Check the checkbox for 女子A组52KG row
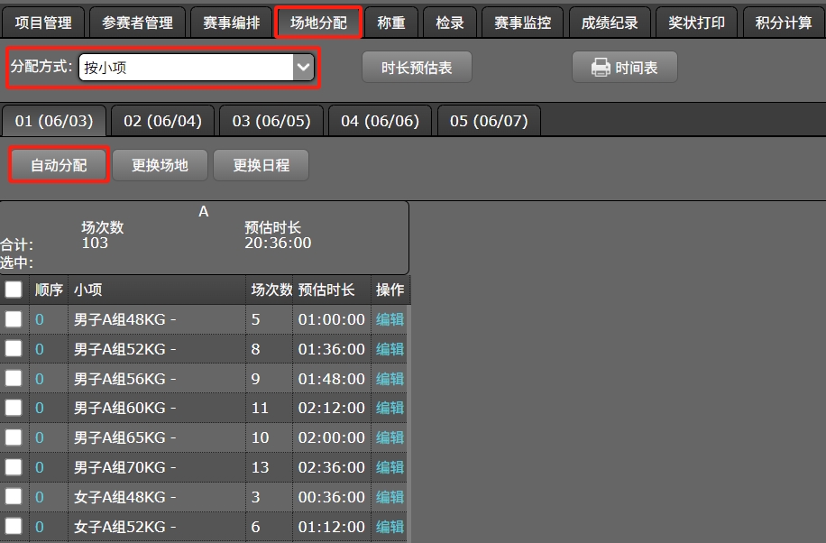 point(13,527)
